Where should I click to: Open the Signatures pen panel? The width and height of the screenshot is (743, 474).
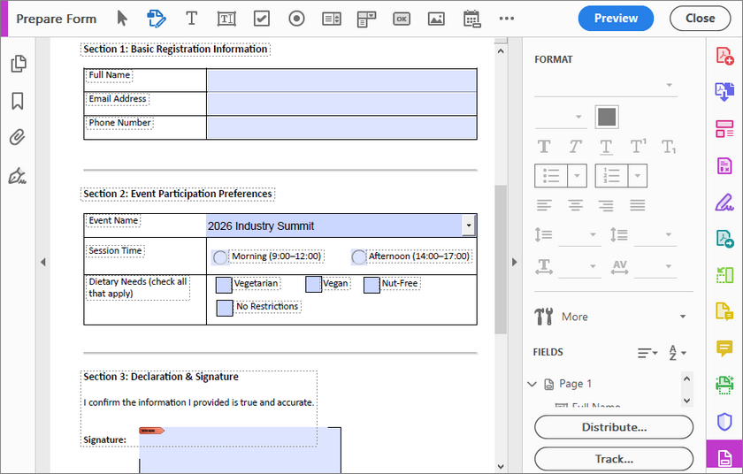coord(18,176)
